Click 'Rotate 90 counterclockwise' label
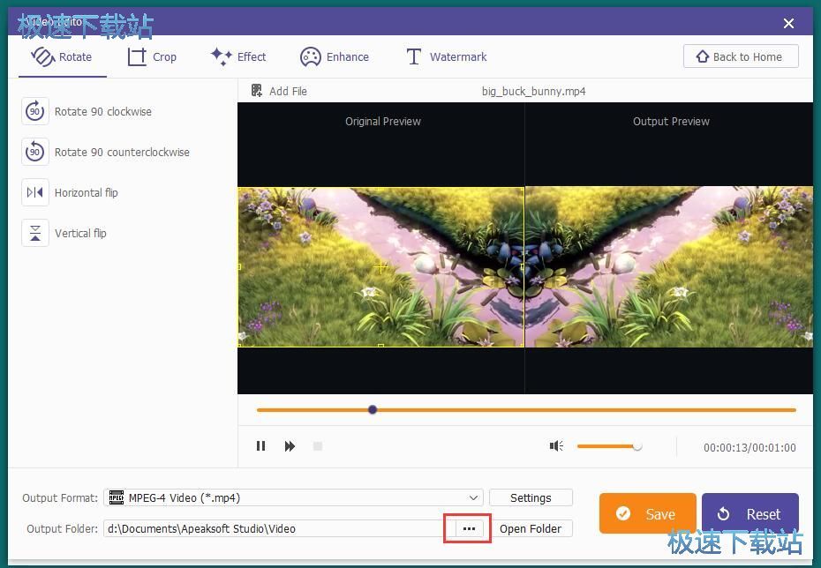 point(122,153)
